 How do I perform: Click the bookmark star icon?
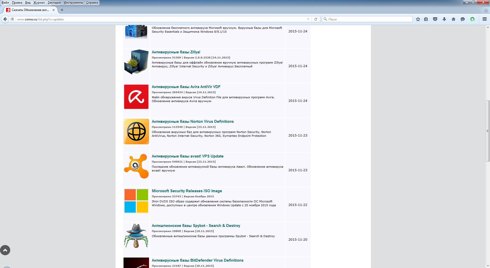[418, 19]
